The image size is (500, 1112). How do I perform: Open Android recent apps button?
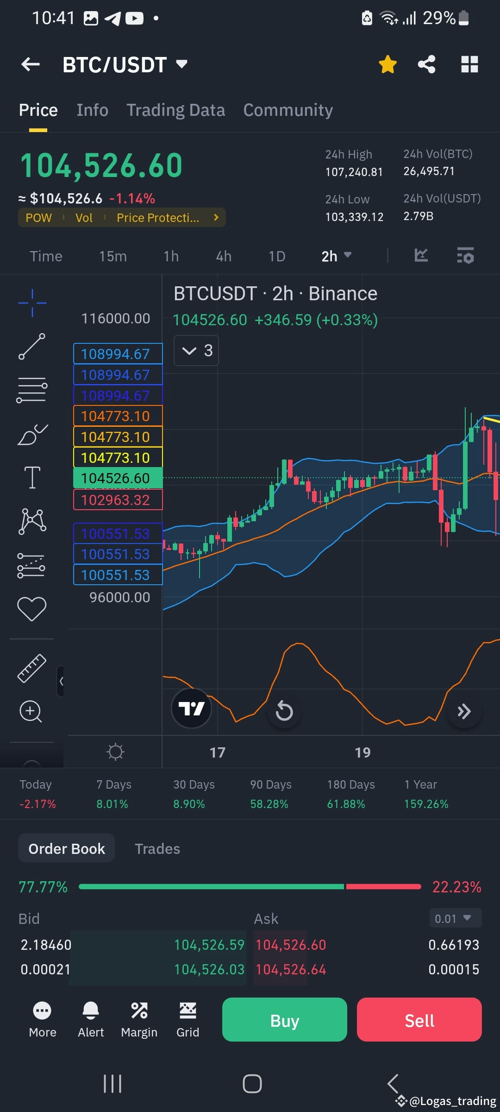(x=112, y=1084)
